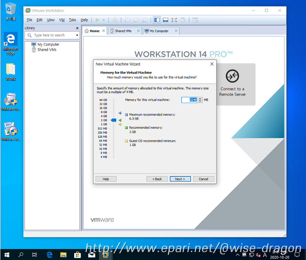
Task: Increase memory with spinner up arrow
Action: pyautogui.click(x=200, y=99)
